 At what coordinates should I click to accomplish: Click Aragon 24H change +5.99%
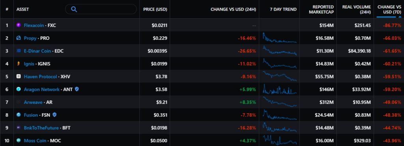(248, 89)
